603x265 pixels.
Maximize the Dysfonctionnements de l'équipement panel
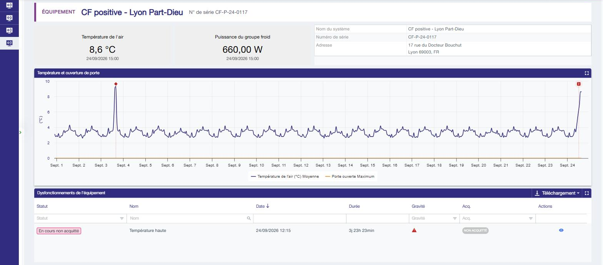coord(586,193)
